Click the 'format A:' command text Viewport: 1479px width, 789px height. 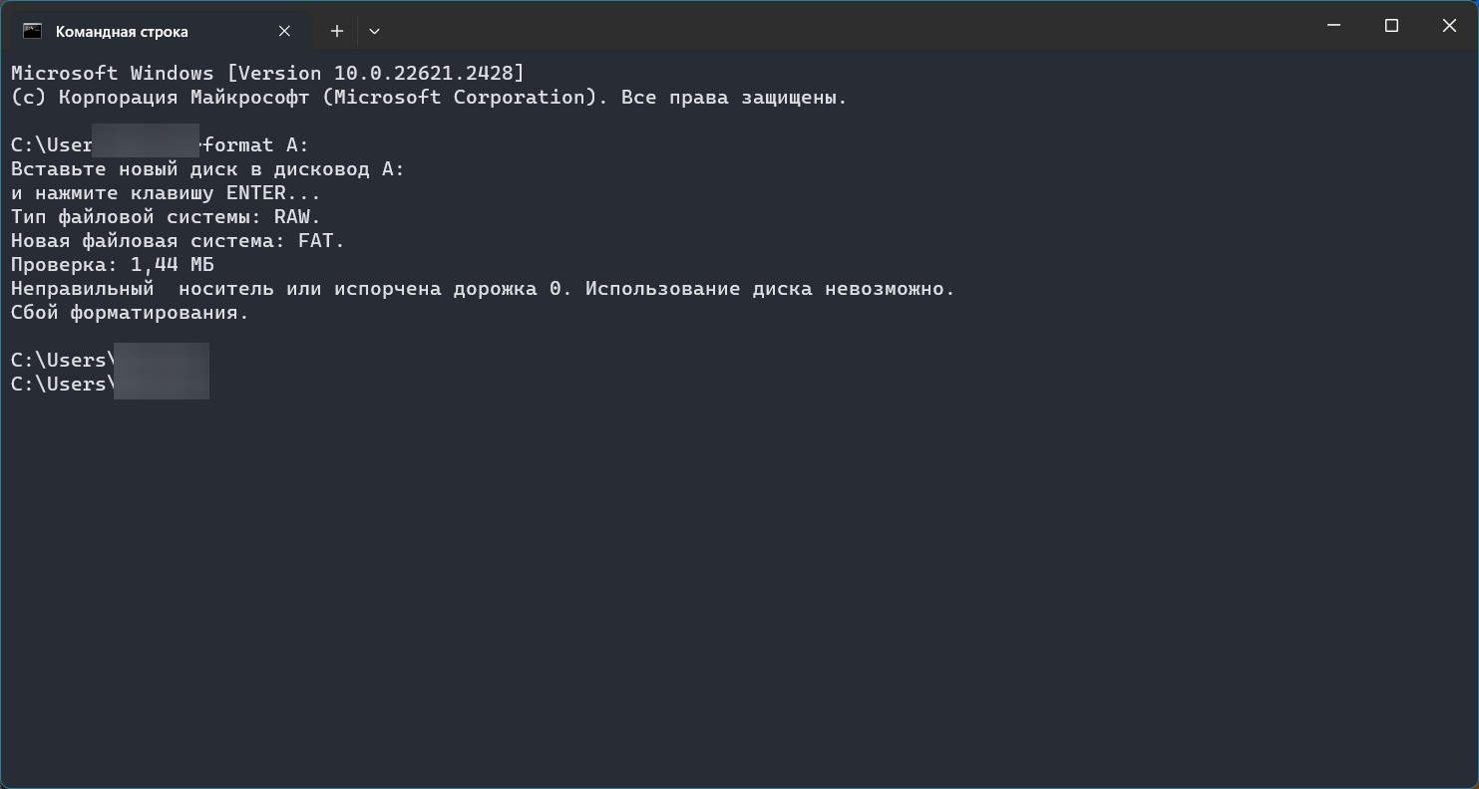(256, 145)
